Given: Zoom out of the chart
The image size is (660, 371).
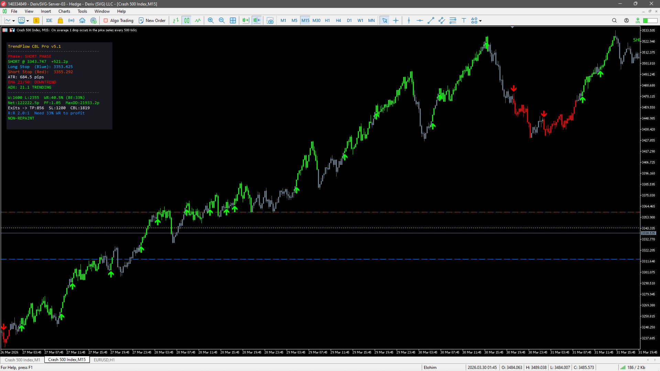Looking at the screenshot, I should pyautogui.click(x=222, y=21).
